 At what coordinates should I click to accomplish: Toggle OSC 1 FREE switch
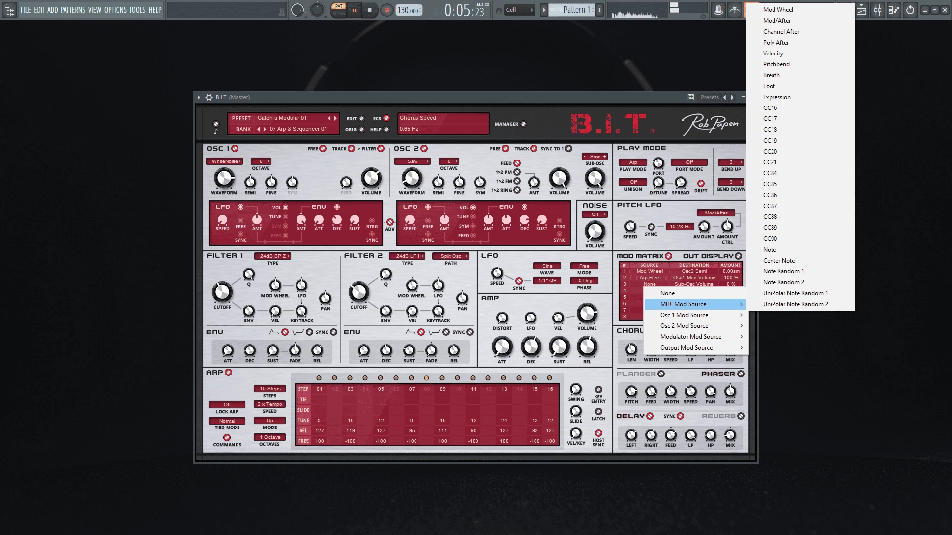(323, 149)
